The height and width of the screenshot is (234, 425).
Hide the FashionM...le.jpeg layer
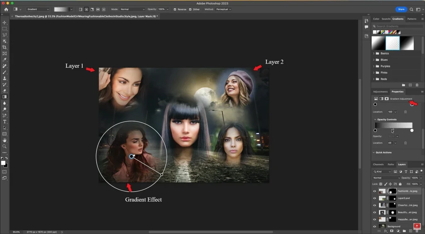point(375,191)
